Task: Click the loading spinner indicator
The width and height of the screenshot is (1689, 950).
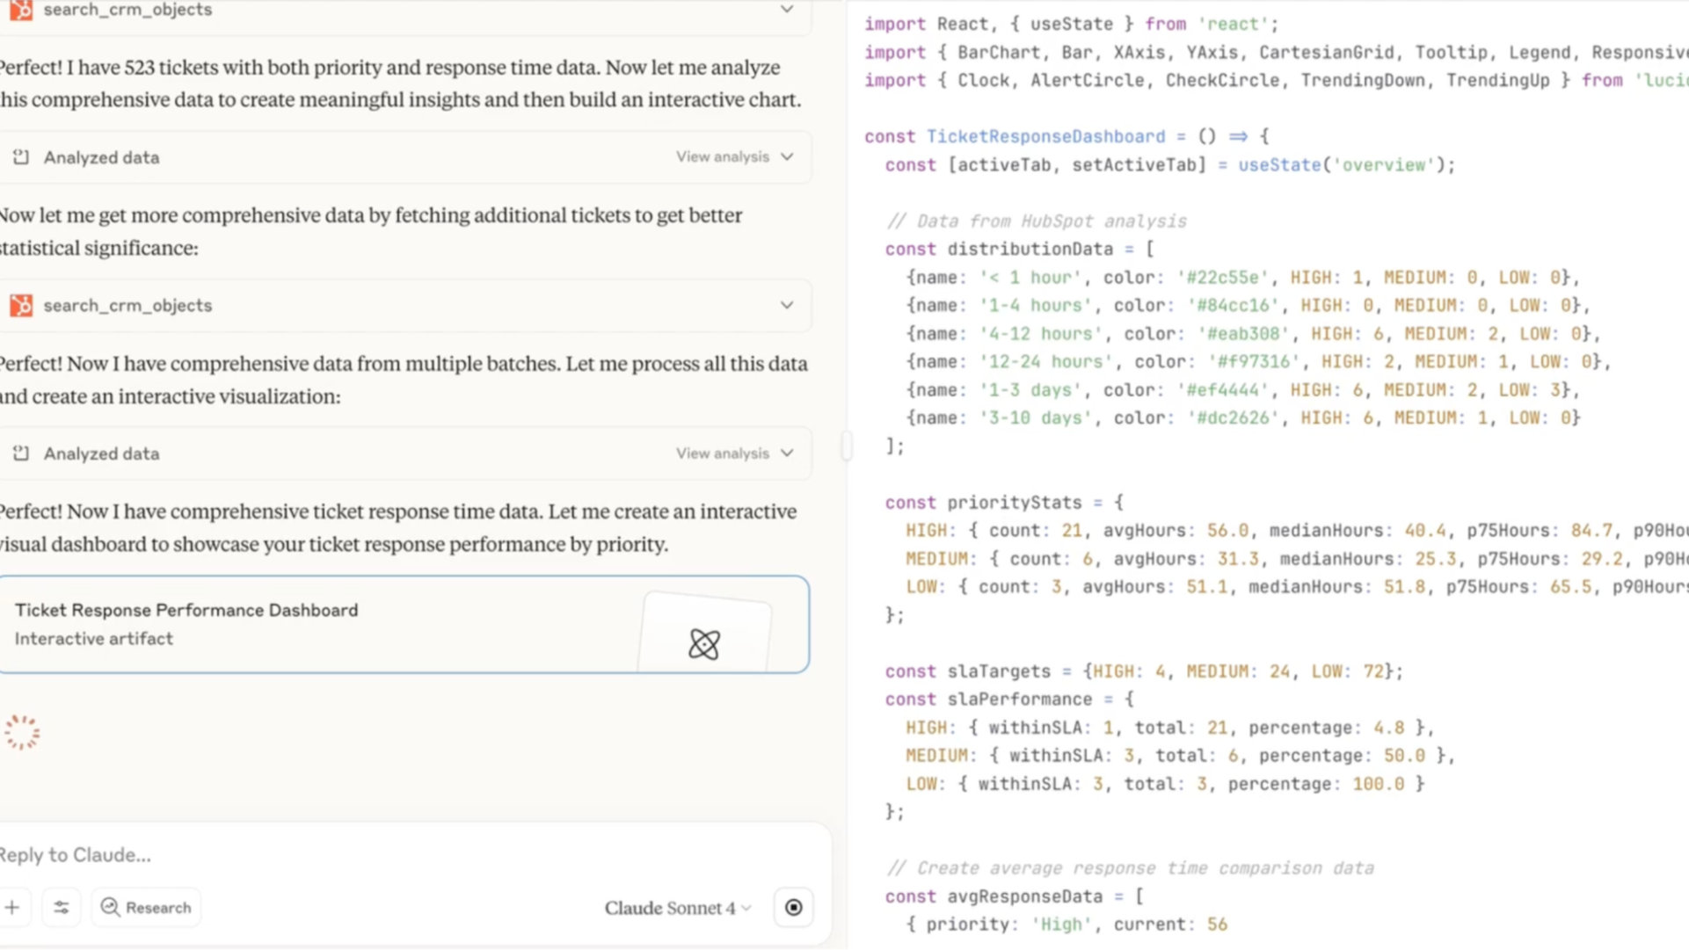Action: [22, 732]
